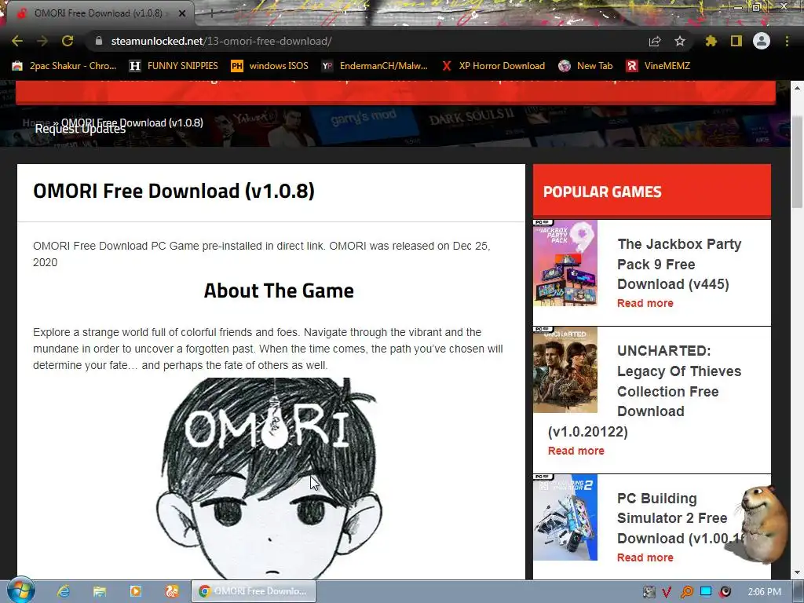The width and height of the screenshot is (804, 603).
Task: Click the About The Game heading
Action: pos(279,291)
